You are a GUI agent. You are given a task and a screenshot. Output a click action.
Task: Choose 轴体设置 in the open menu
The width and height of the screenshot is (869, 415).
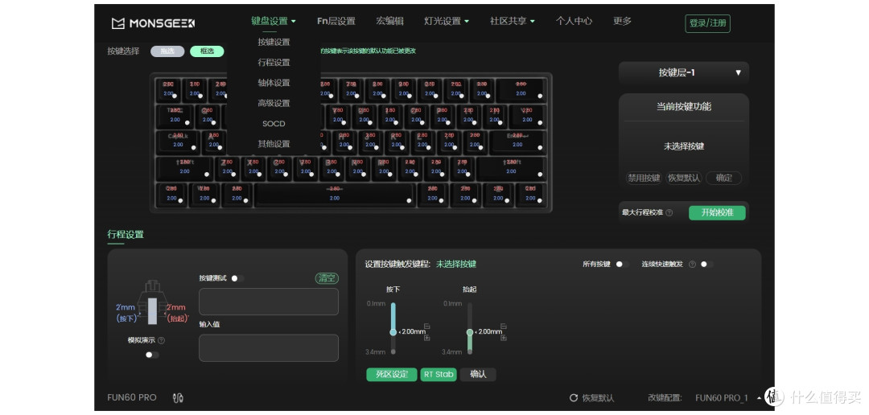click(x=274, y=83)
